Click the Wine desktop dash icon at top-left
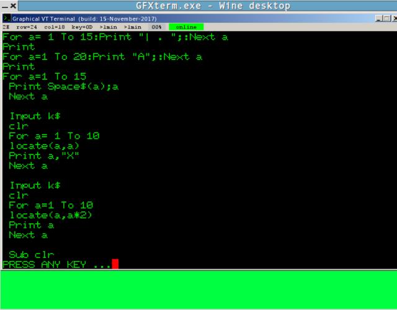The height and width of the screenshot is (310, 397). tap(4, 6)
